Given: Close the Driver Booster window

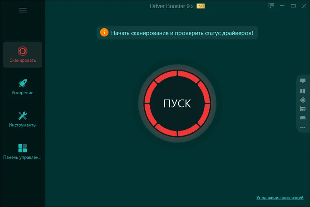Looking at the screenshot, I should tap(304, 6).
